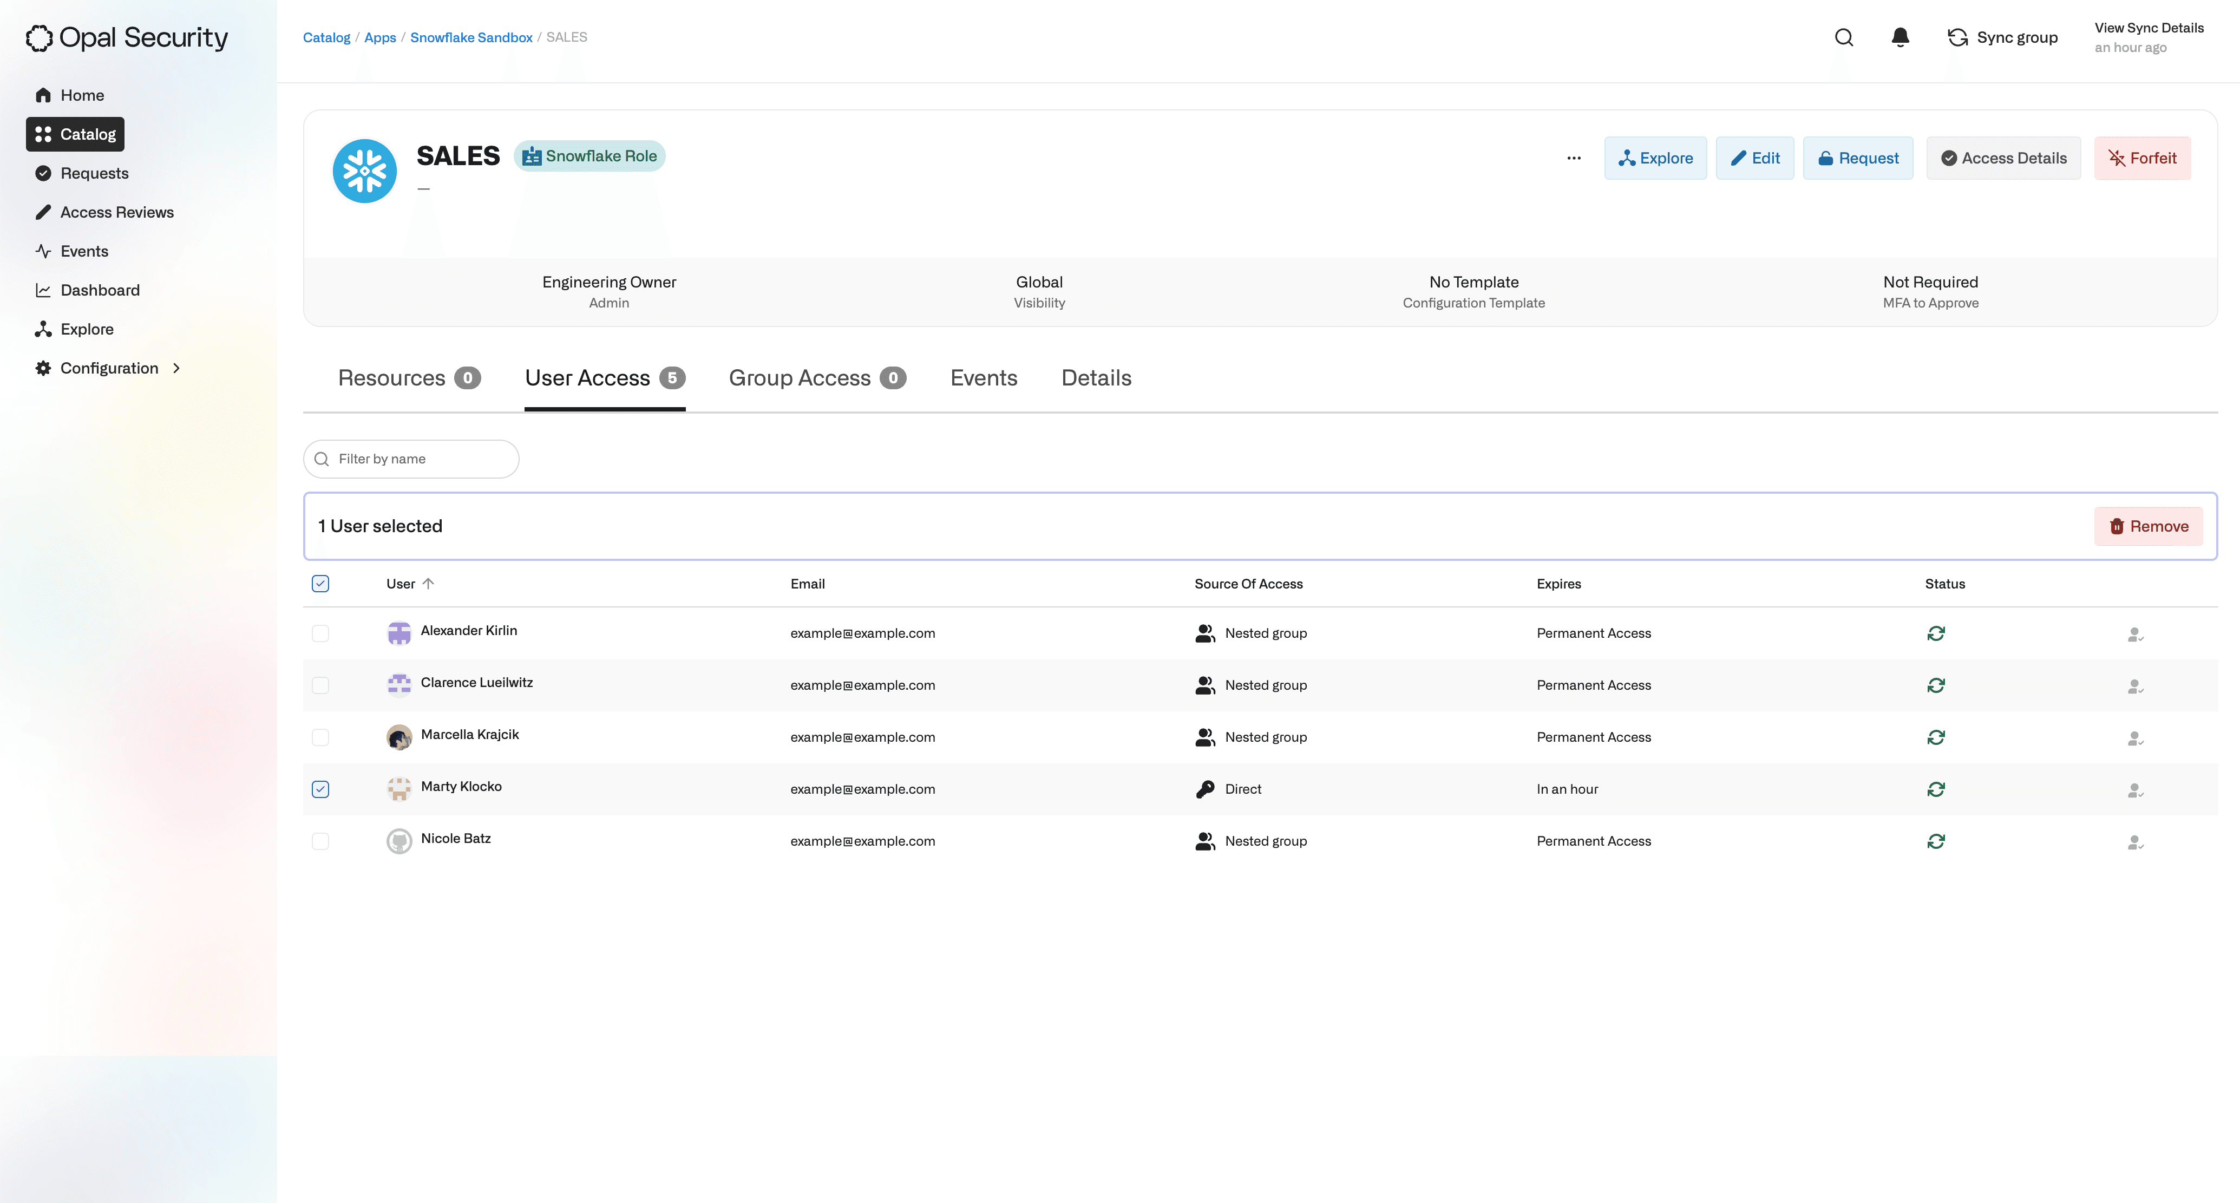
Task: Click sync status icon for Clarence Lueilwitz
Action: tap(1936, 685)
